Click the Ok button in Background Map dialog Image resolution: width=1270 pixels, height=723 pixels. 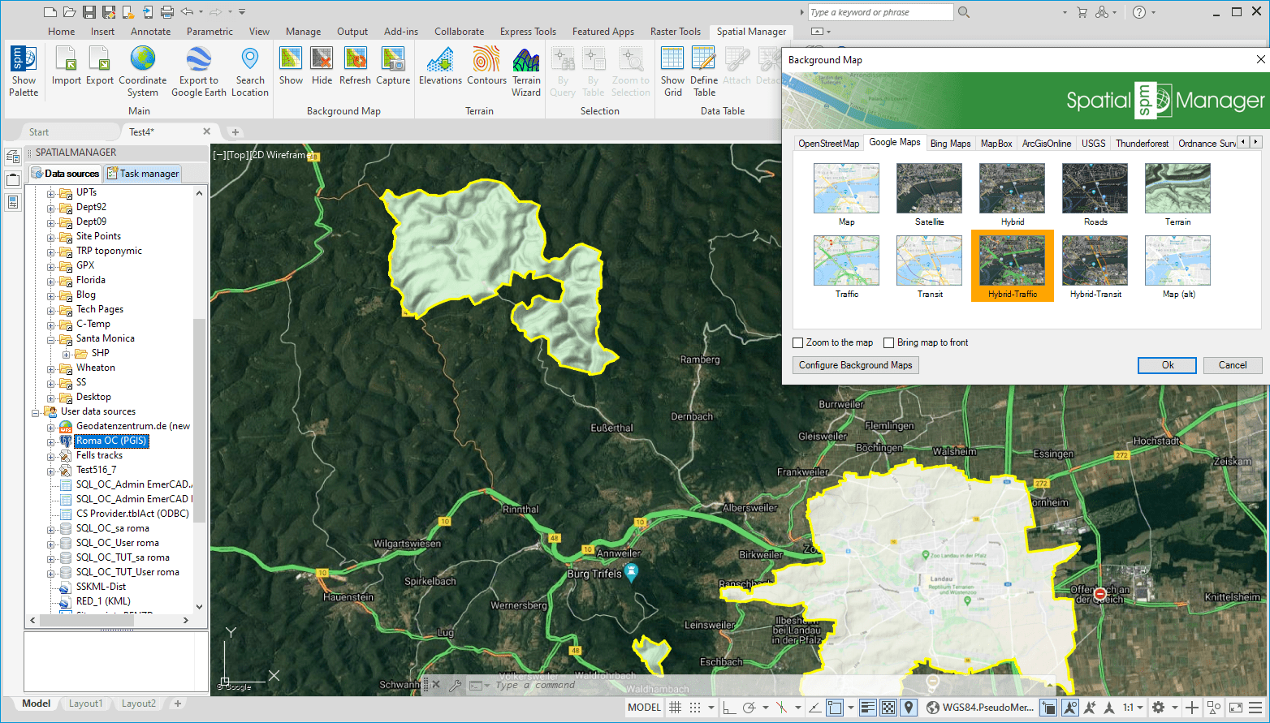point(1167,365)
